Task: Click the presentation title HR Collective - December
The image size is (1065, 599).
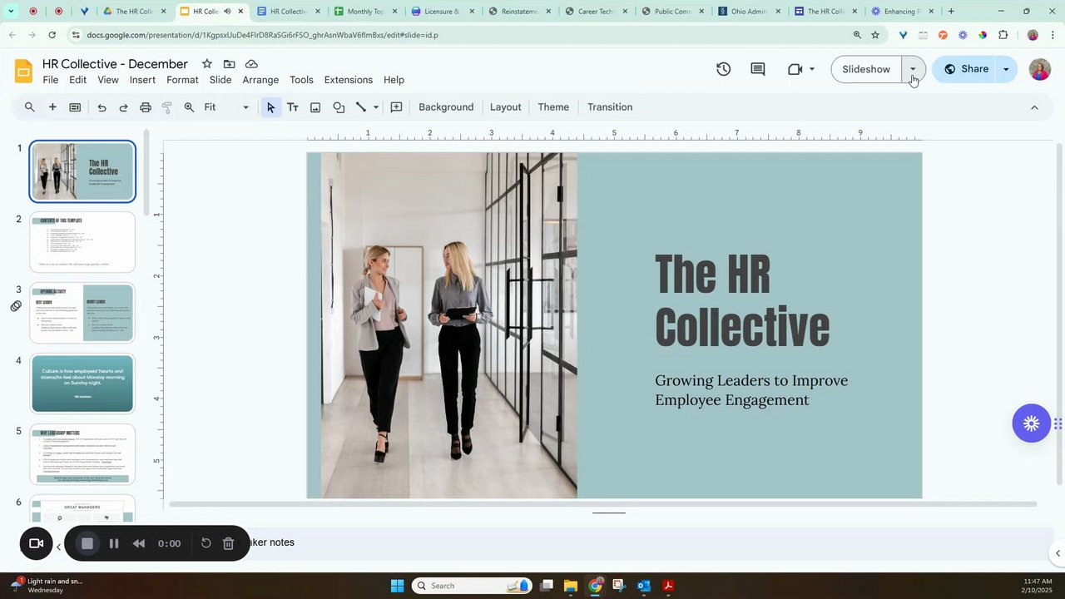Action: (x=115, y=64)
